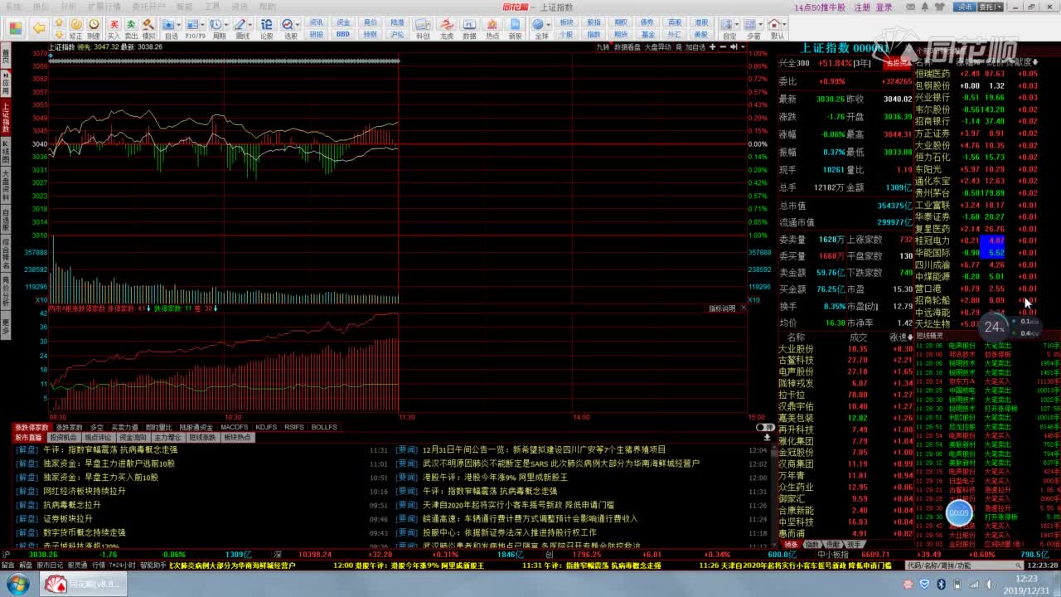Click the shirt skin icon in title bar
The width and height of the screenshot is (1061, 597).
pos(940,7)
